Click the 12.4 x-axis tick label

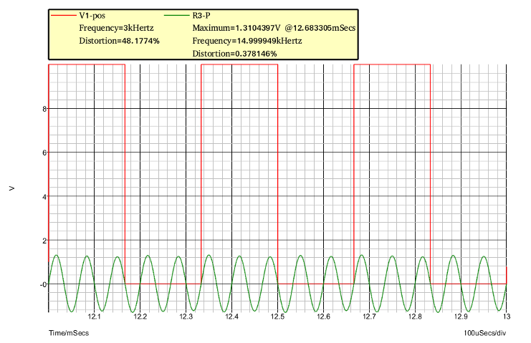pos(231,317)
